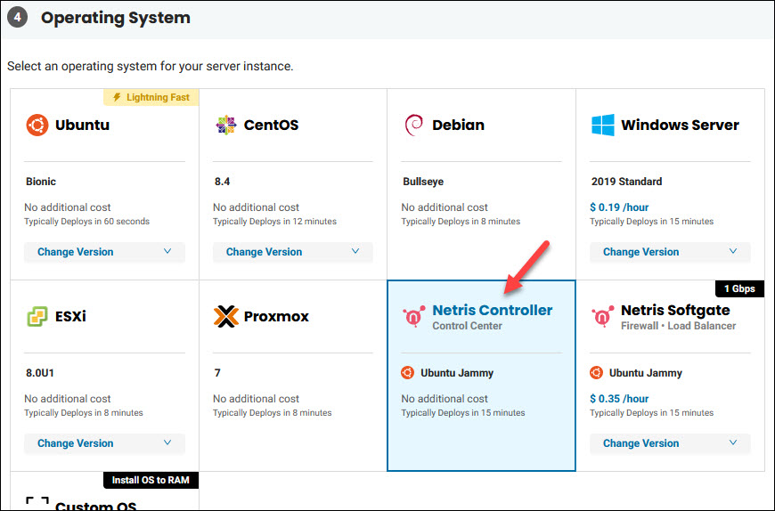Select the Custom OS title
The height and width of the screenshot is (511, 775).
coord(96,506)
